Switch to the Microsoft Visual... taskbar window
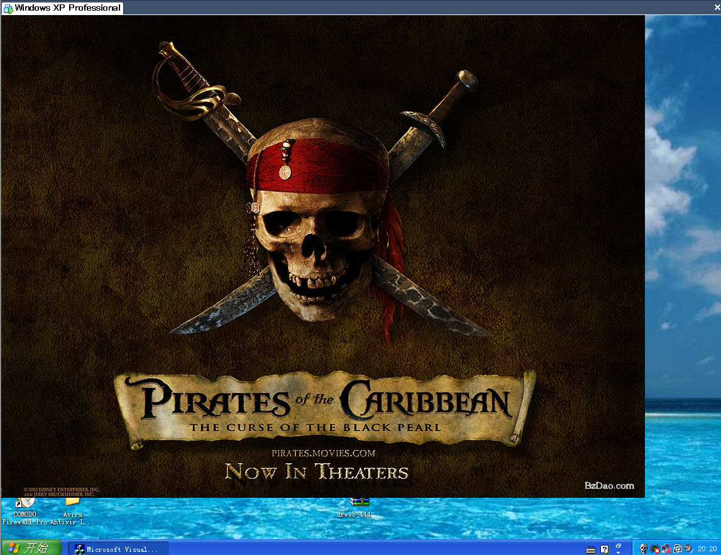The image size is (721, 555). click(118, 549)
